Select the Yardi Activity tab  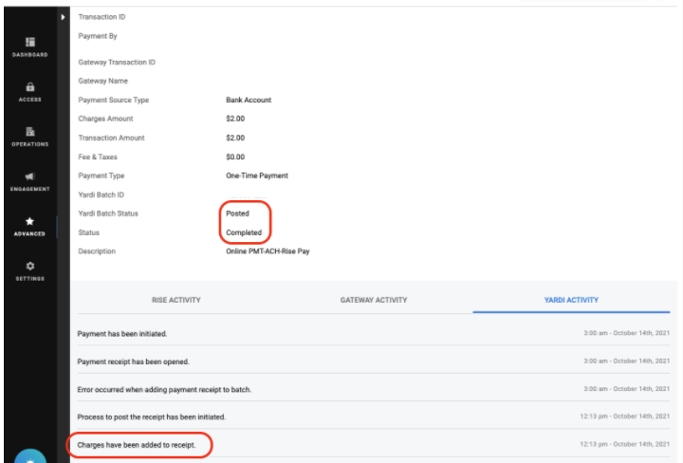[x=571, y=300]
